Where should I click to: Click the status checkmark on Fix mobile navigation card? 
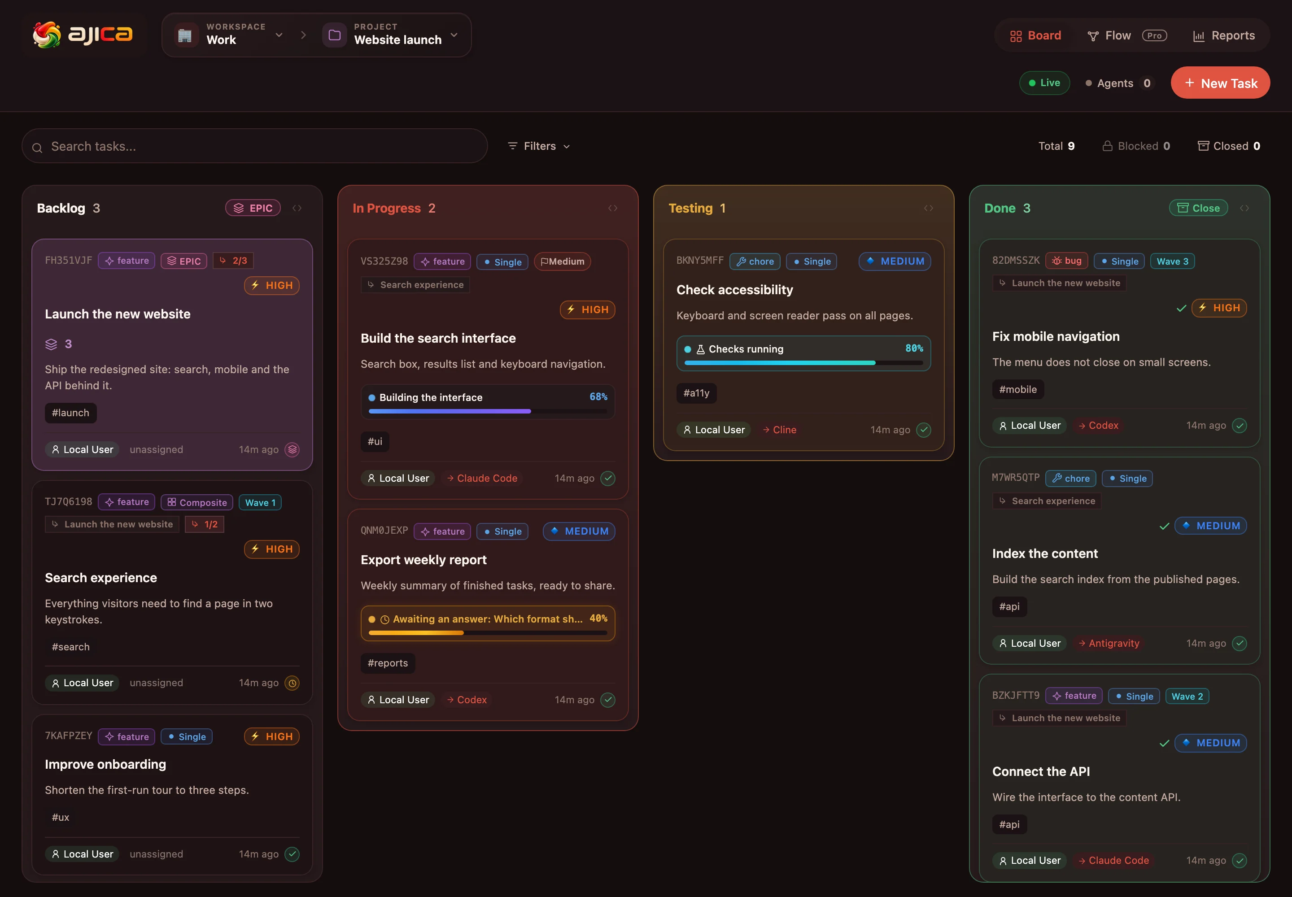1240,426
